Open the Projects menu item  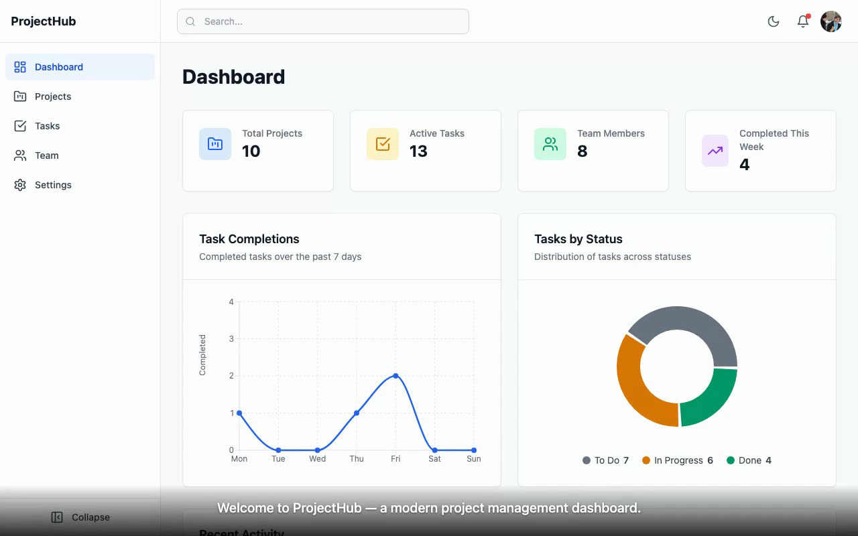pyautogui.click(x=80, y=96)
